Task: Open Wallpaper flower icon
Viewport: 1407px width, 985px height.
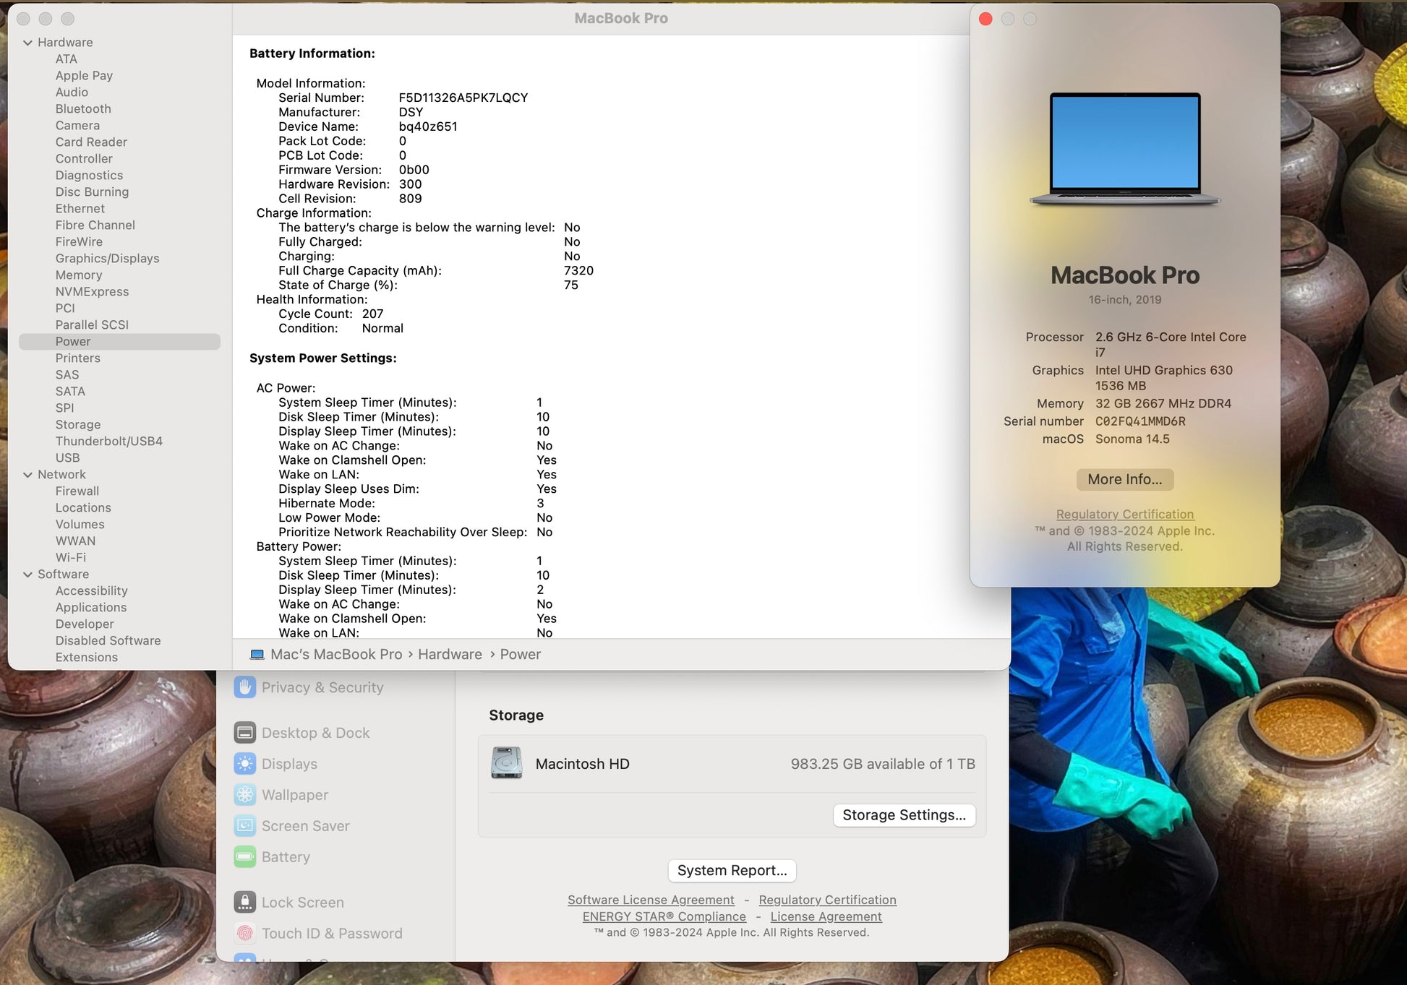Action: click(245, 795)
